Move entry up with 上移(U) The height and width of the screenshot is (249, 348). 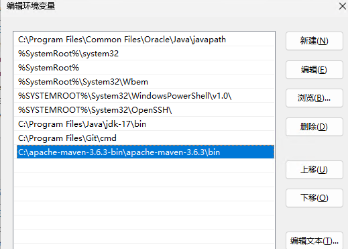pyautogui.click(x=314, y=170)
